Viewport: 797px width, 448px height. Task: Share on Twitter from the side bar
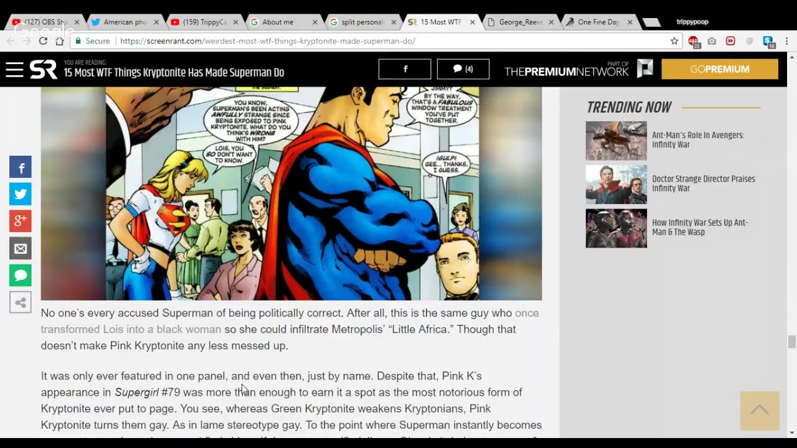pyautogui.click(x=21, y=194)
